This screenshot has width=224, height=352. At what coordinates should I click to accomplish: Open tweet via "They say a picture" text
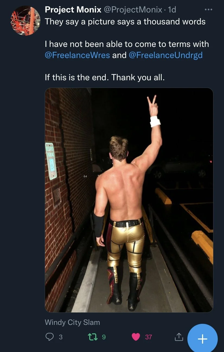[x=125, y=22]
